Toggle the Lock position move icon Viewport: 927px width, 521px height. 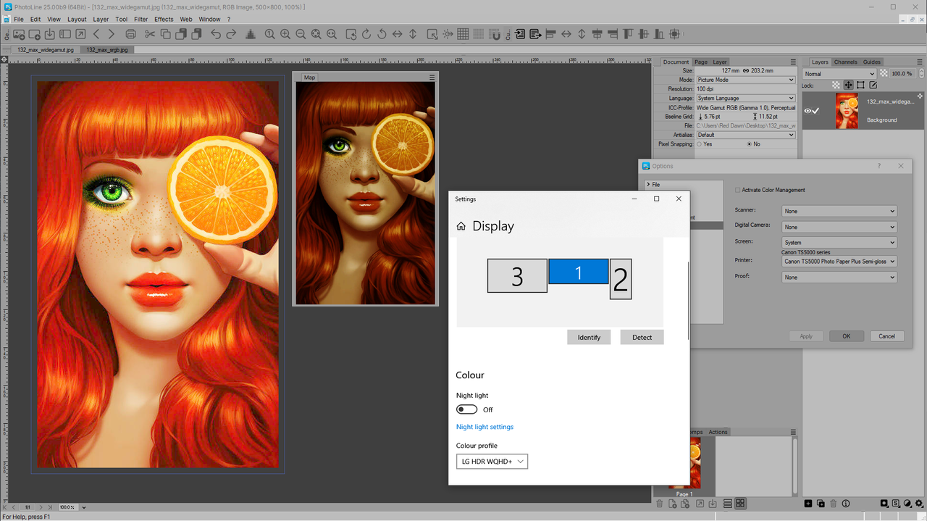[848, 85]
